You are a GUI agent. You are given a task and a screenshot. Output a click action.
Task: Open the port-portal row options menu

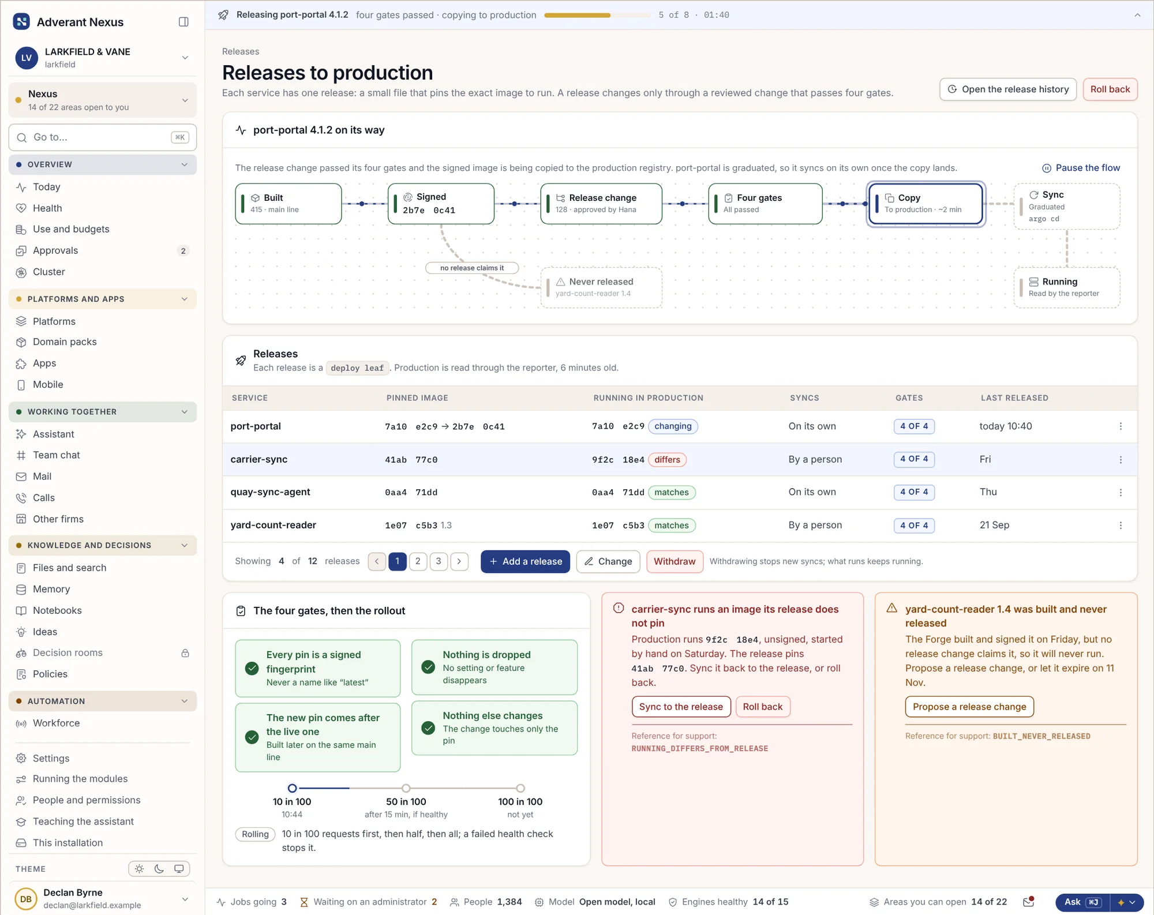[x=1121, y=426]
